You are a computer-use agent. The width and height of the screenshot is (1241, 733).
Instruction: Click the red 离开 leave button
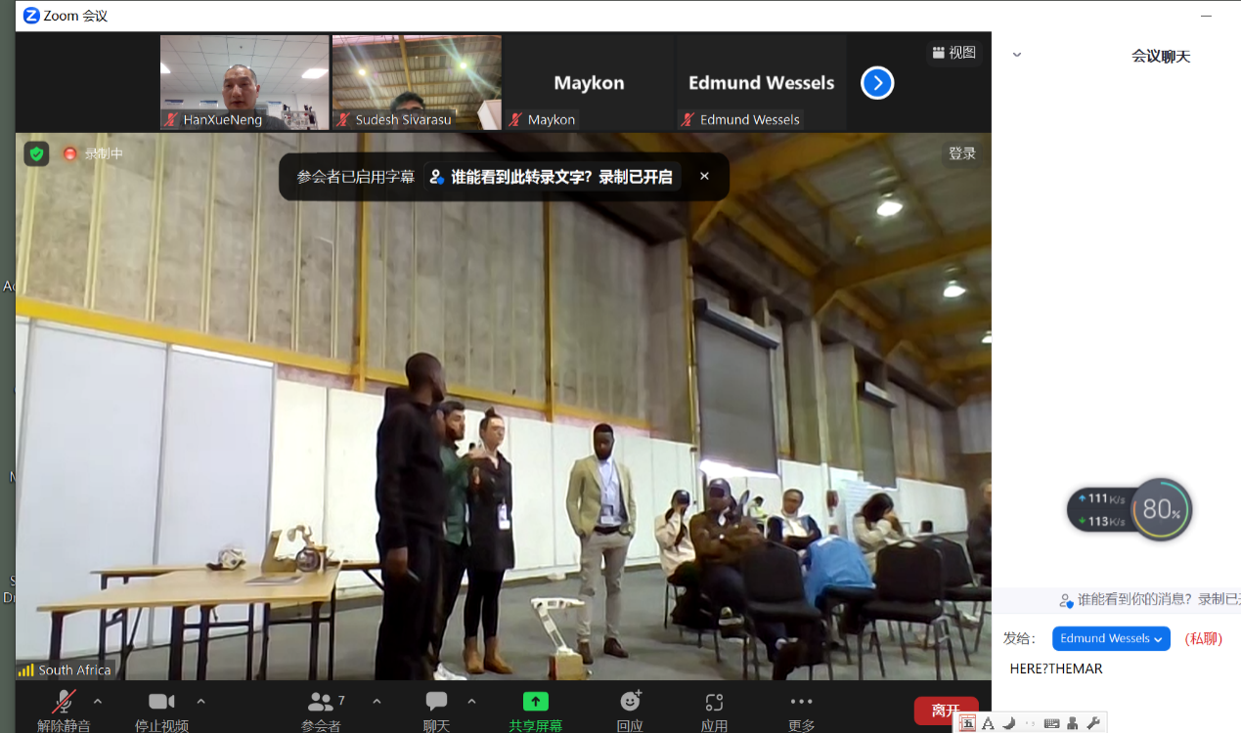coord(945,711)
